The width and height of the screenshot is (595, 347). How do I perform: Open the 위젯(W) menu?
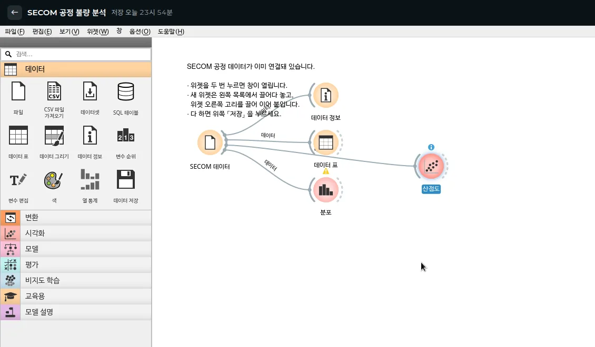pos(97,32)
